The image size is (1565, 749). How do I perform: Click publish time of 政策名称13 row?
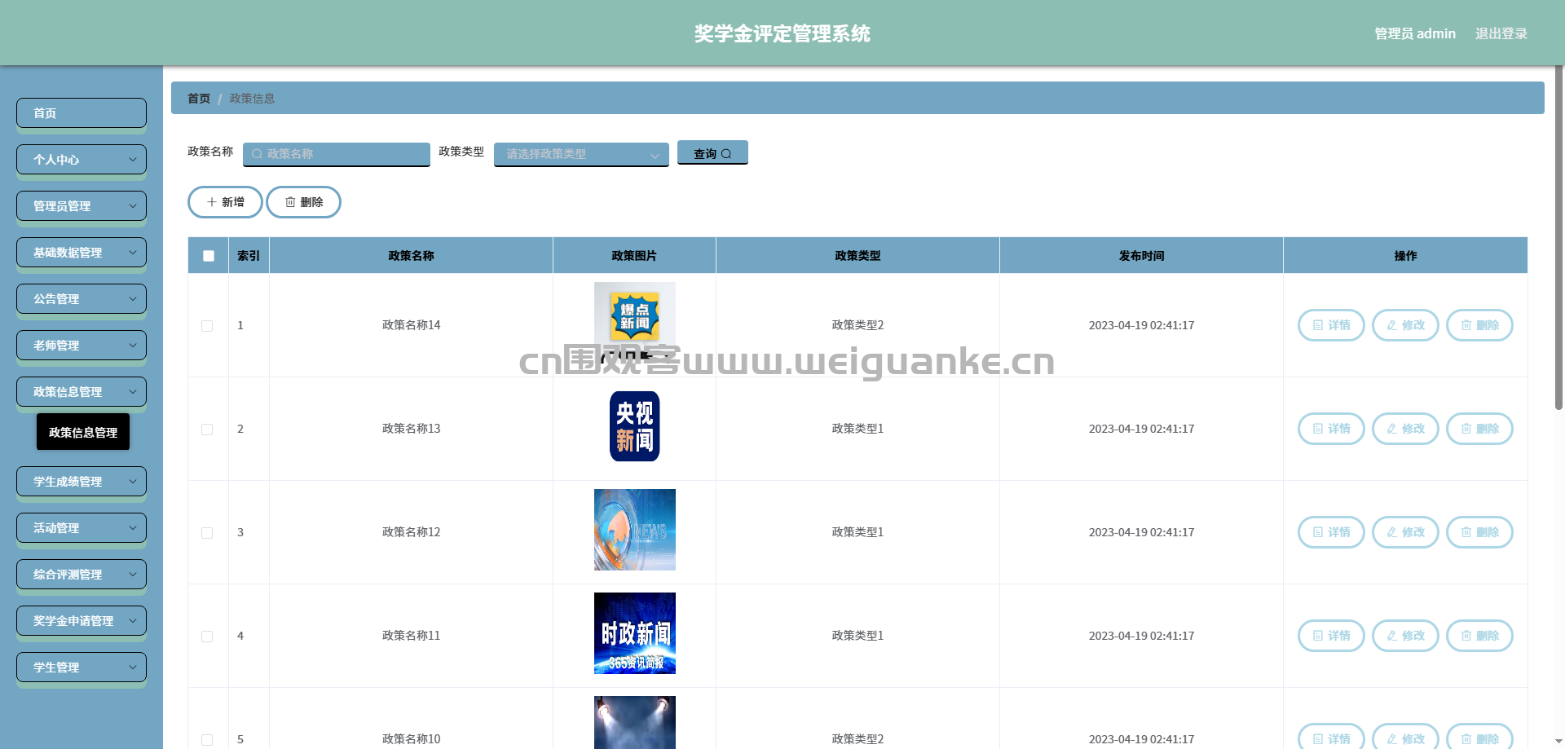[1141, 429]
